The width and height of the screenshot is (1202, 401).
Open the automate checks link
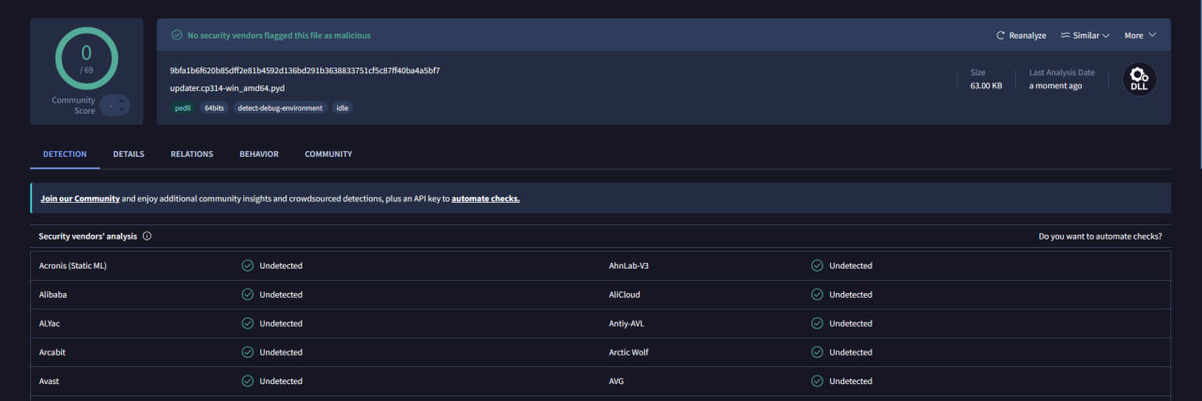point(485,199)
